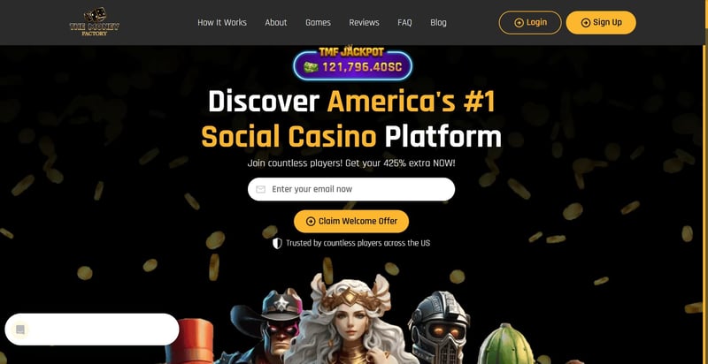The height and width of the screenshot is (364, 708).
Task: Select the envelope icon in email field
Action: (x=260, y=189)
